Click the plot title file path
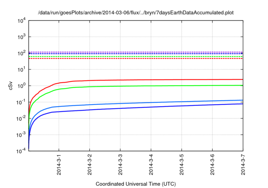Screen dimensions: 268x188 [136, 13]
